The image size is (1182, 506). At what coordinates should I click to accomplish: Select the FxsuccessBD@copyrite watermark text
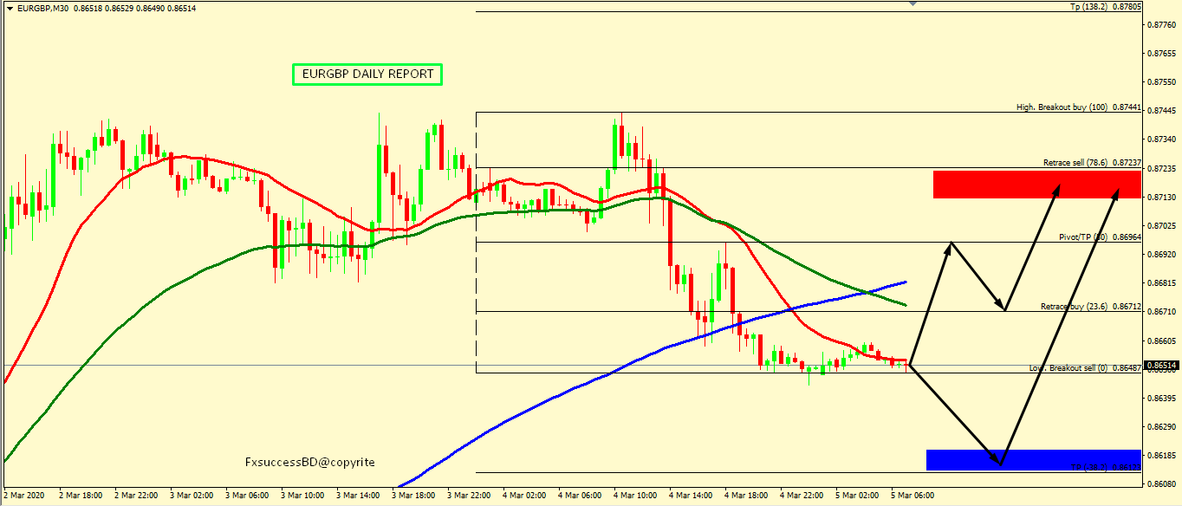pos(310,463)
